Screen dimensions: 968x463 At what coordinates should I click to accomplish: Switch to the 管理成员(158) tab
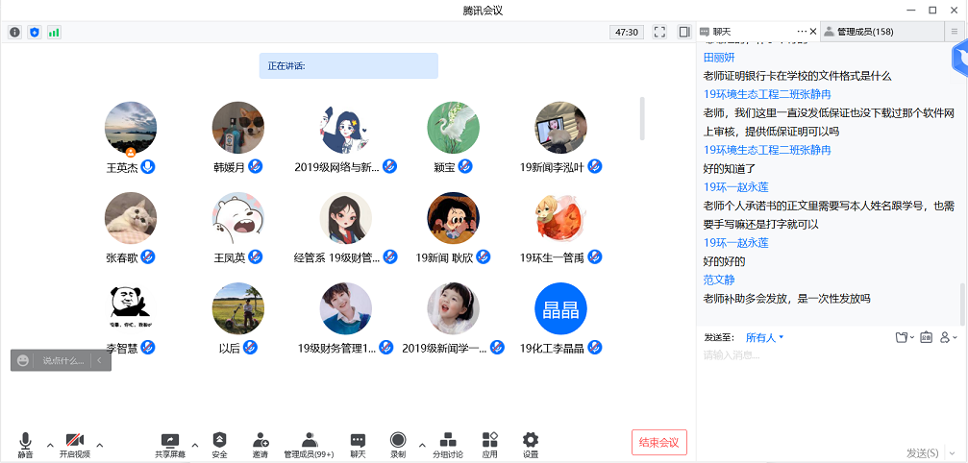coord(865,32)
